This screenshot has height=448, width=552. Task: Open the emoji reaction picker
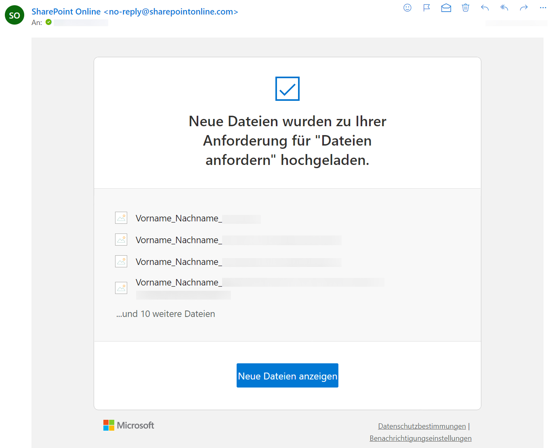(x=407, y=8)
